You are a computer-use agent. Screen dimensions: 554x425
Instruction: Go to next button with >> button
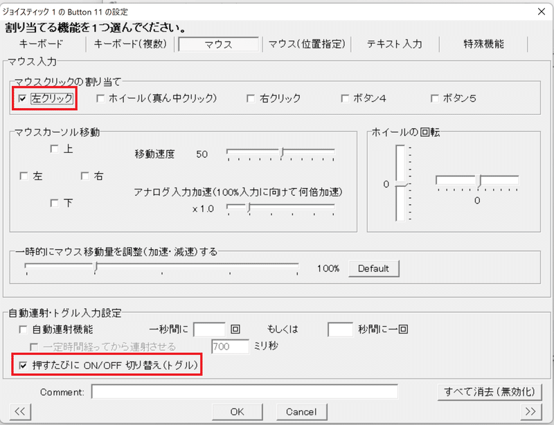click(530, 412)
